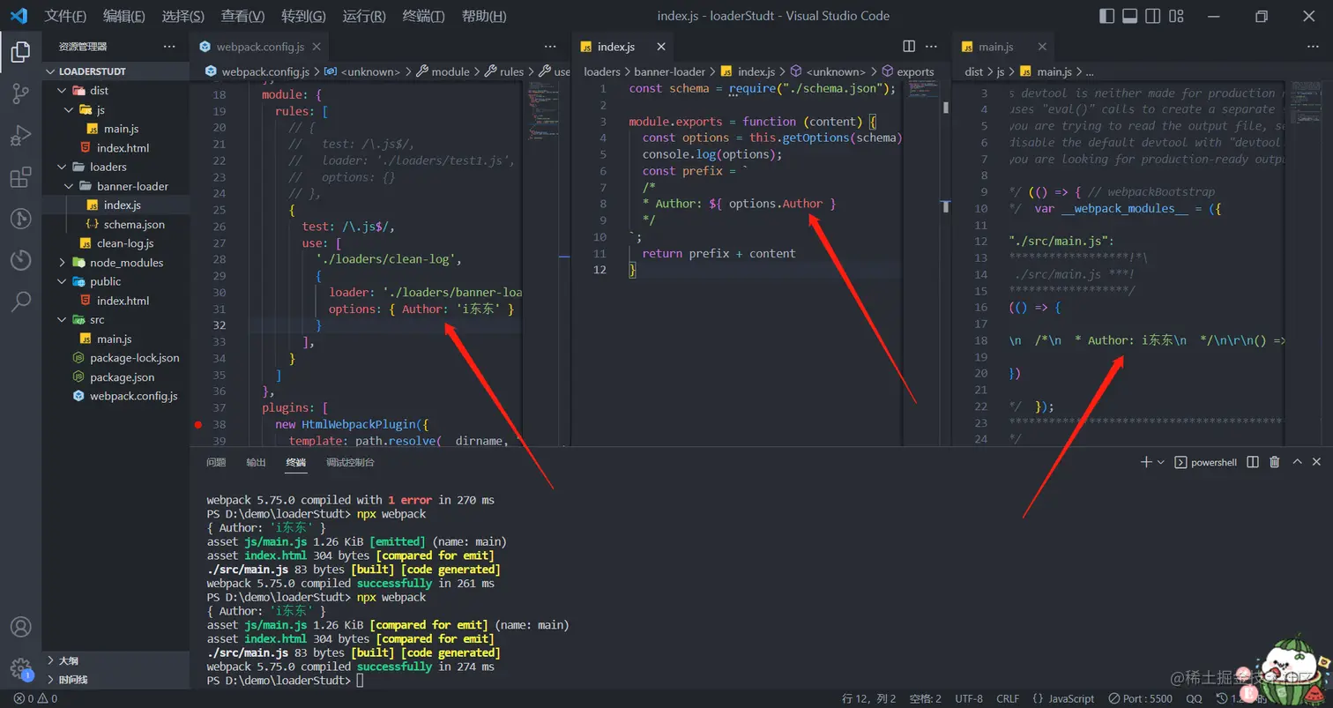Kill the terminal with trash icon

(x=1274, y=462)
